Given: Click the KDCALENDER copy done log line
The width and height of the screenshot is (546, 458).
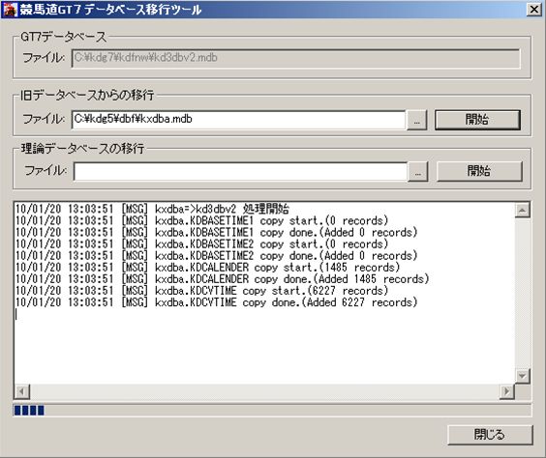Looking at the screenshot, I should [x=222, y=279].
